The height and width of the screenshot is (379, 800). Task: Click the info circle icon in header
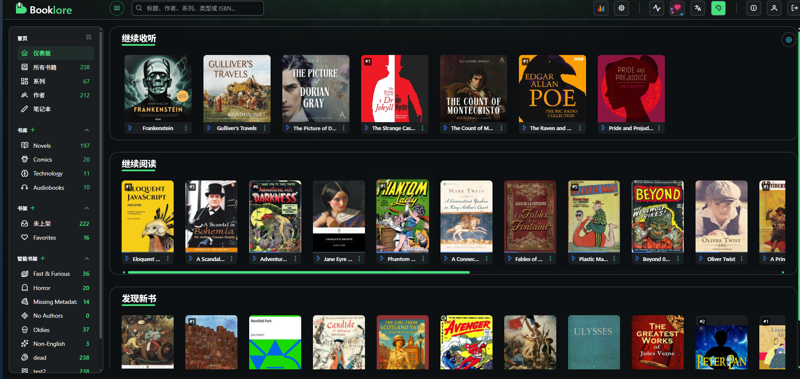(753, 8)
